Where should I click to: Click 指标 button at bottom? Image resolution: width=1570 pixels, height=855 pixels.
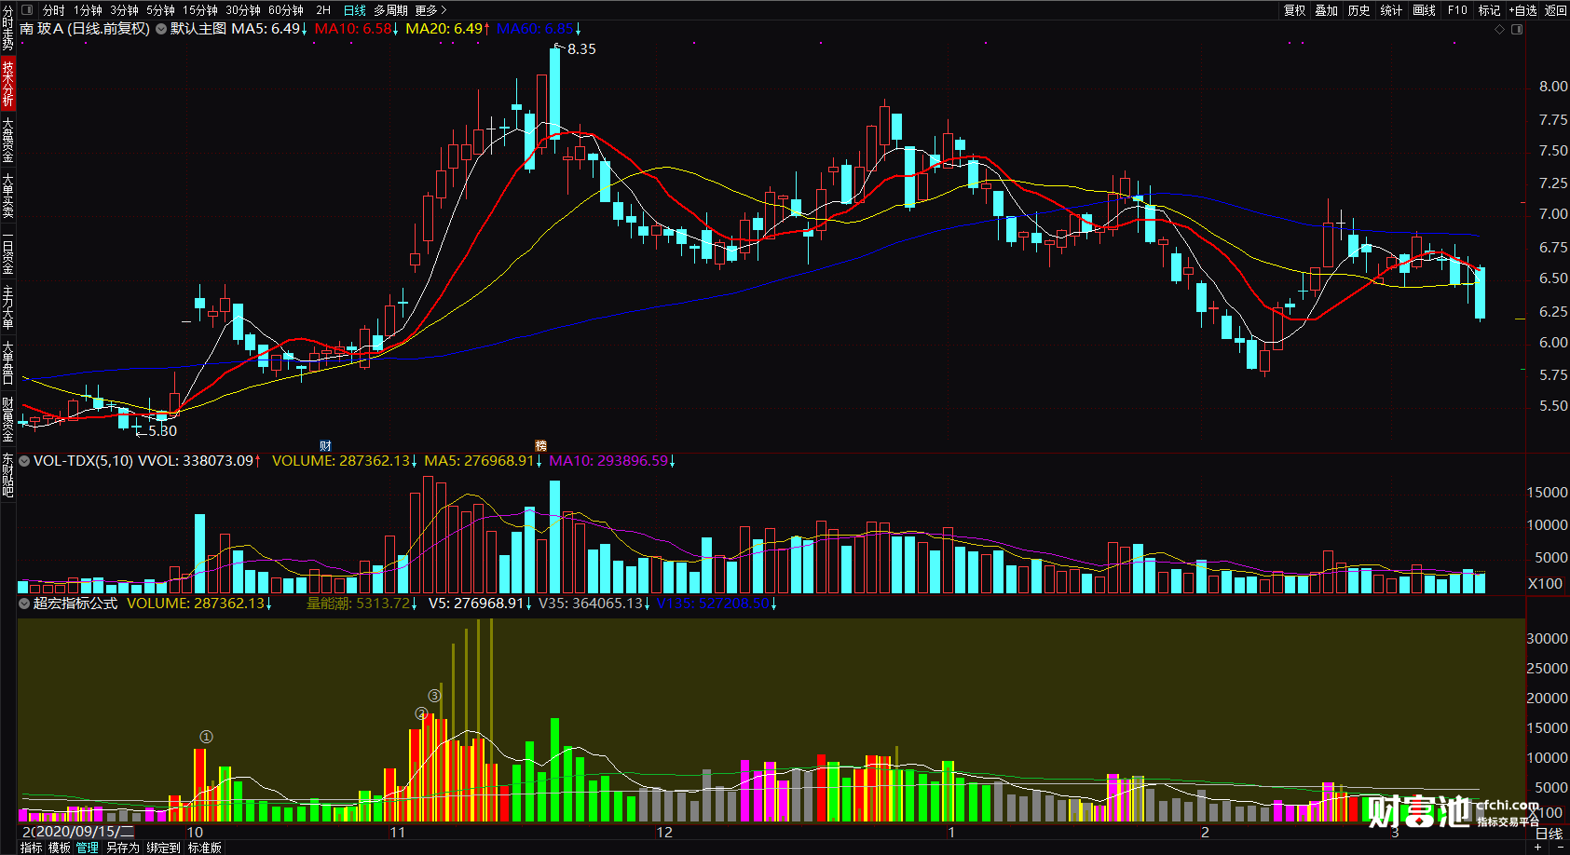[31, 848]
